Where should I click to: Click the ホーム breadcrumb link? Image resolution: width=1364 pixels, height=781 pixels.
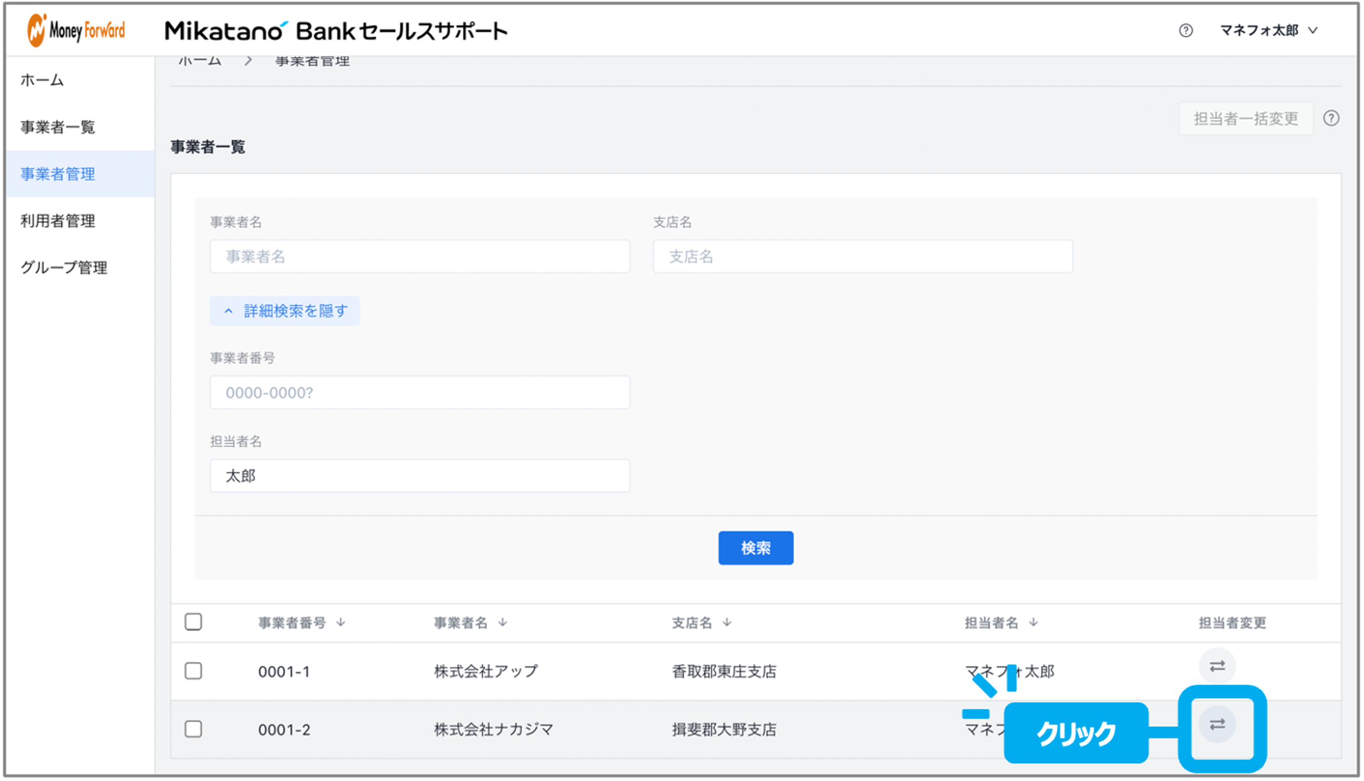pyautogui.click(x=200, y=61)
